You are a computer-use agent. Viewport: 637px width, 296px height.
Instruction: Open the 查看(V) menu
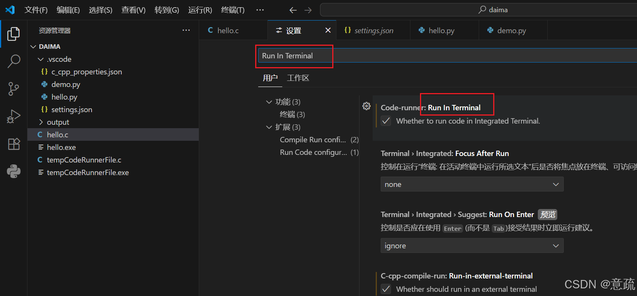click(134, 10)
